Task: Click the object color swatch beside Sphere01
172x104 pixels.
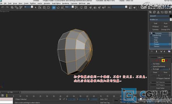Action: (171, 16)
